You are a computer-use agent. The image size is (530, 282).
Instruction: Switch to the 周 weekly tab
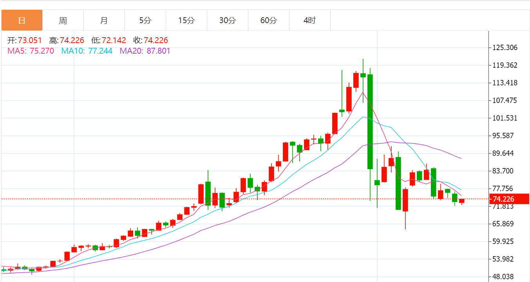point(63,20)
